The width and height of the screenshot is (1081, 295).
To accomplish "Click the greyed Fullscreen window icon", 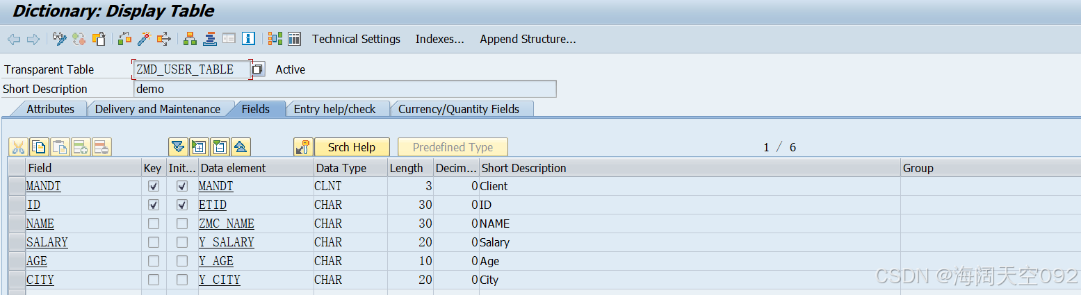I will [x=229, y=39].
